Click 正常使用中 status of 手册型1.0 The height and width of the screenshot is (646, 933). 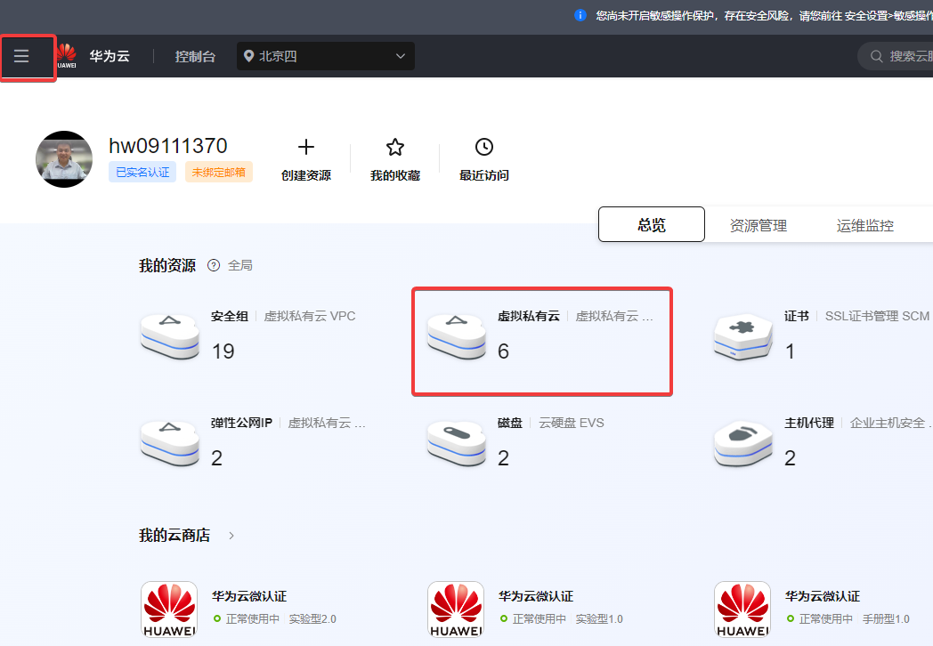click(826, 618)
